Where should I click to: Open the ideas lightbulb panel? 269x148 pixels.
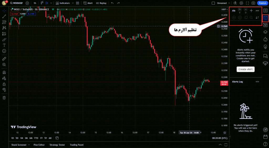265,47
